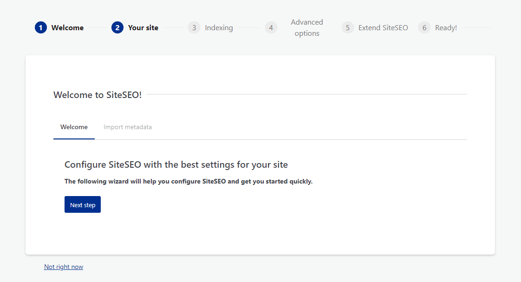The width and height of the screenshot is (521, 282).
Task: Jump to step 3 Indexing
Action: 211,27
